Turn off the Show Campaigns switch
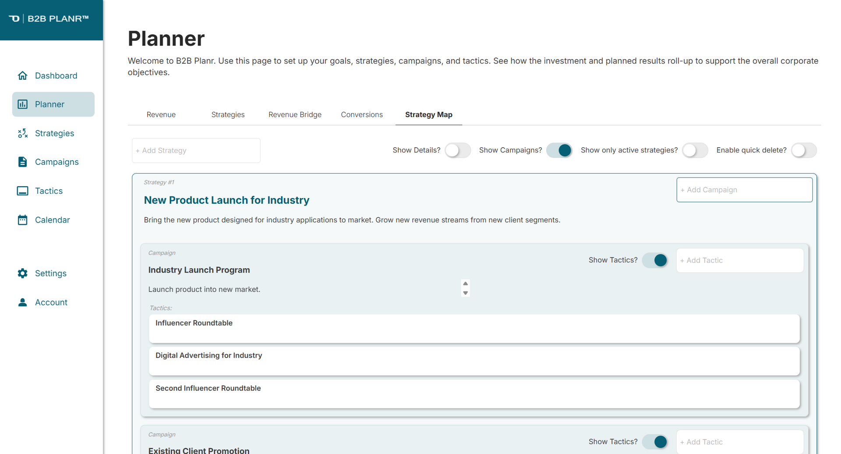Viewport: 841px width, 454px height. pyautogui.click(x=559, y=150)
